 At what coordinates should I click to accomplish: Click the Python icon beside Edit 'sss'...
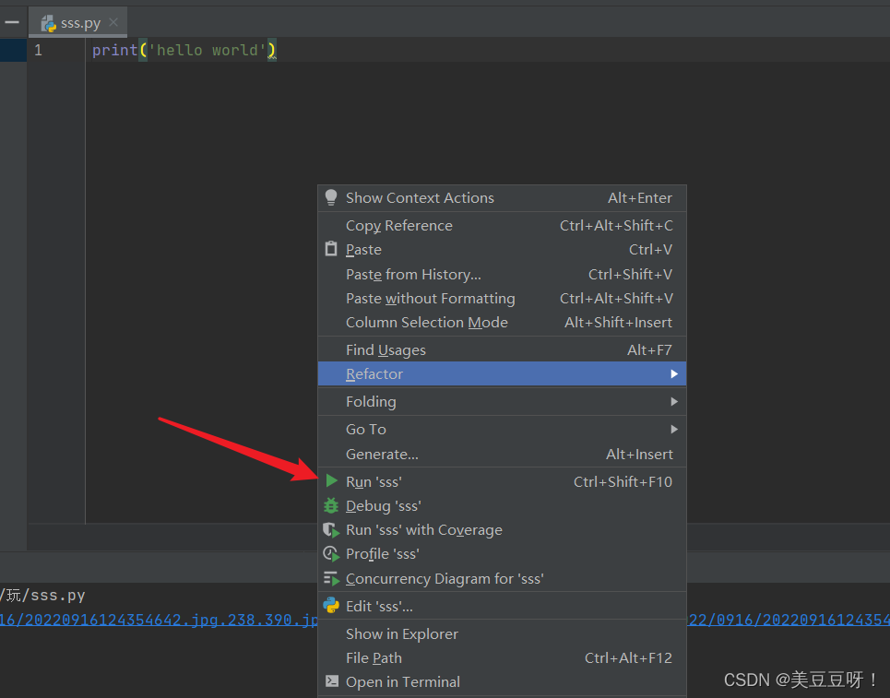[x=331, y=606]
